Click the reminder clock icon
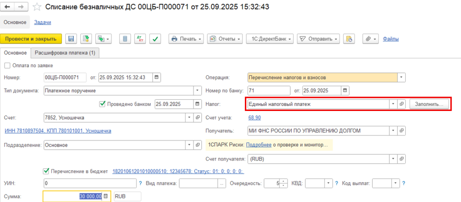Image resolution: width=461 pixels, height=202 pixels. point(349,39)
